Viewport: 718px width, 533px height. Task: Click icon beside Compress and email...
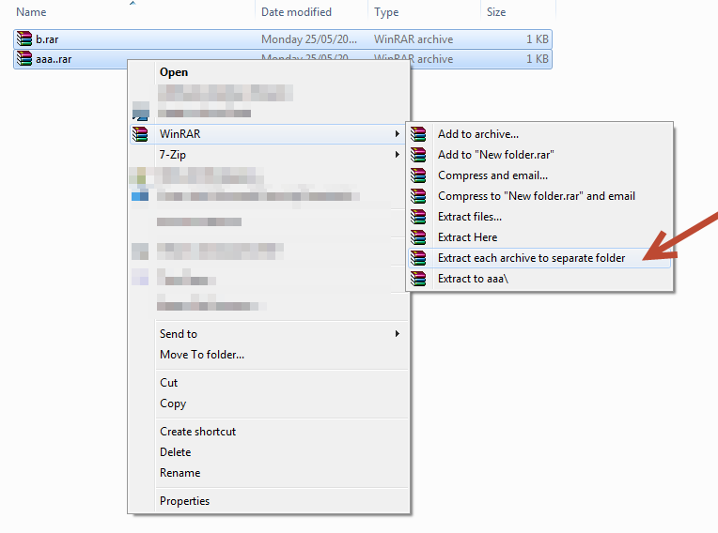[x=418, y=175]
